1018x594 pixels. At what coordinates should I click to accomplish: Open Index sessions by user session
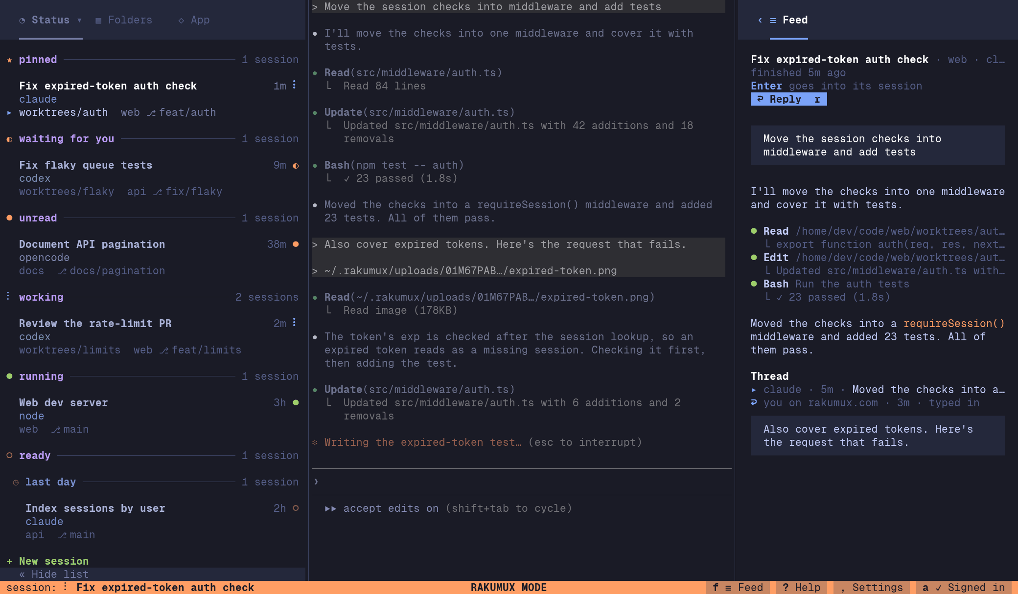pyautogui.click(x=95, y=508)
